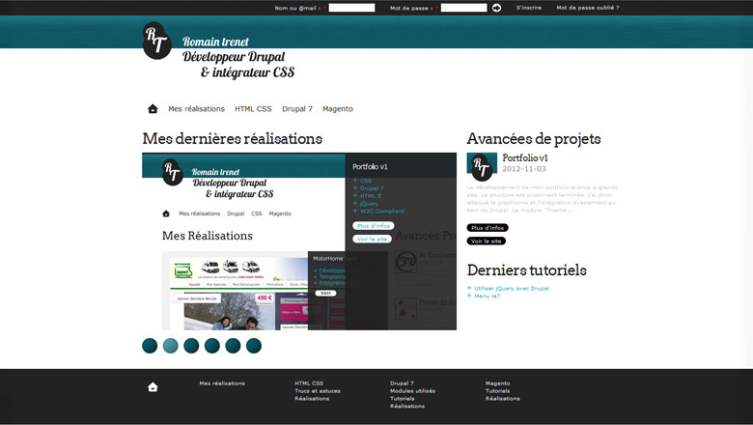
Task: Click Plus d'infos in slideshow panel
Action: (374, 226)
